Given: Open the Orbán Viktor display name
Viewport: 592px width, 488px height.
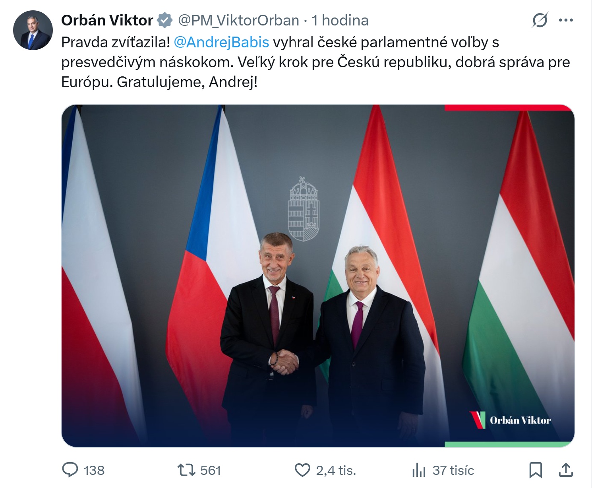Looking at the screenshot, I should point(107,20).
